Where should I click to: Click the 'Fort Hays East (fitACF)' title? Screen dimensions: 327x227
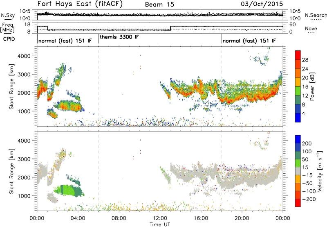click(80, 4)
